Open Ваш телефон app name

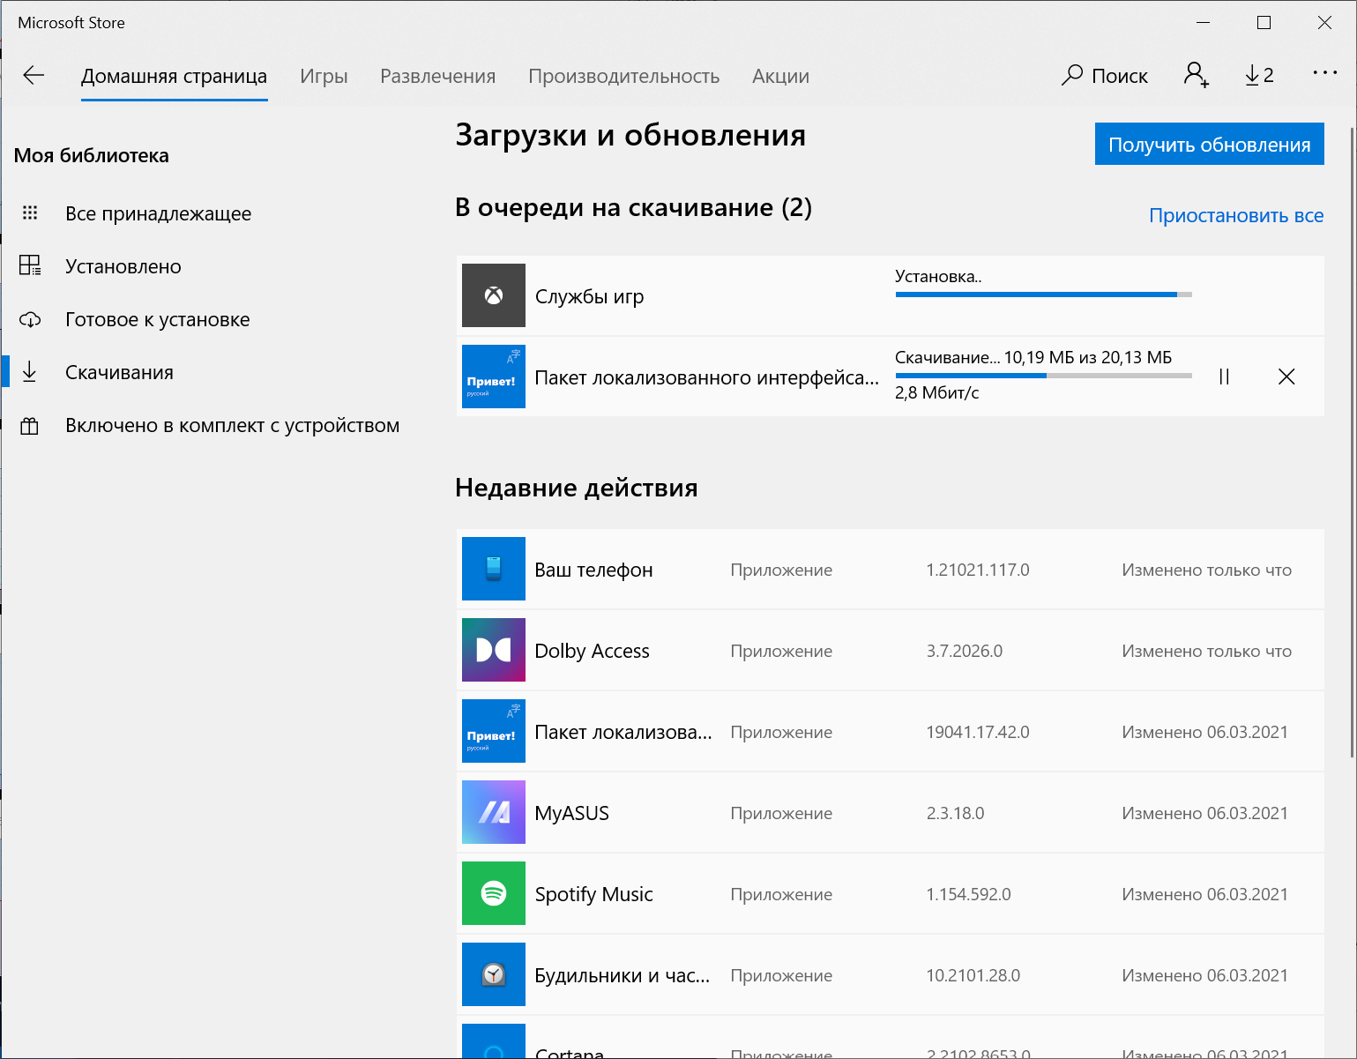coord(593,570)
